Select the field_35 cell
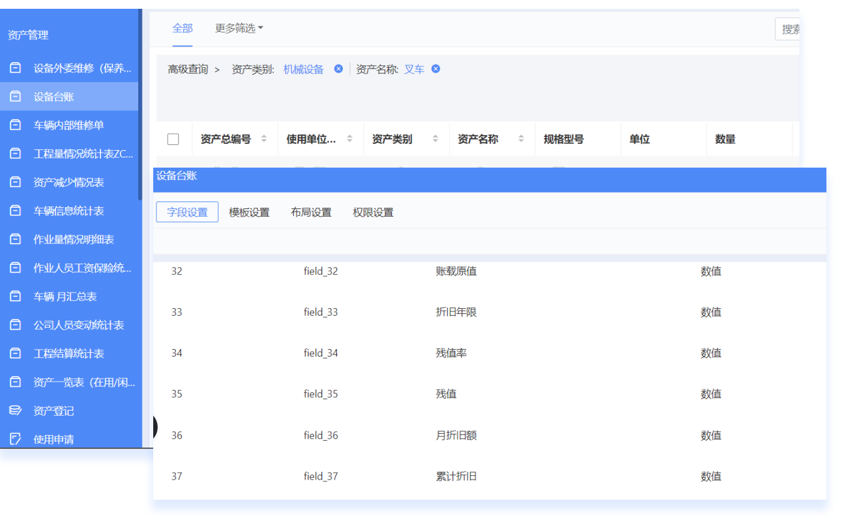This screenshot has width=844, height=516. [321, 394]
